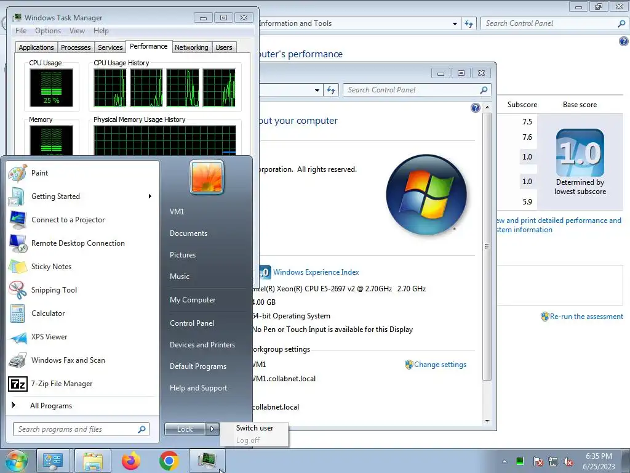Switch to the Users tab
The width and height of the screenshot is (630, 473).
click(224, 47)
